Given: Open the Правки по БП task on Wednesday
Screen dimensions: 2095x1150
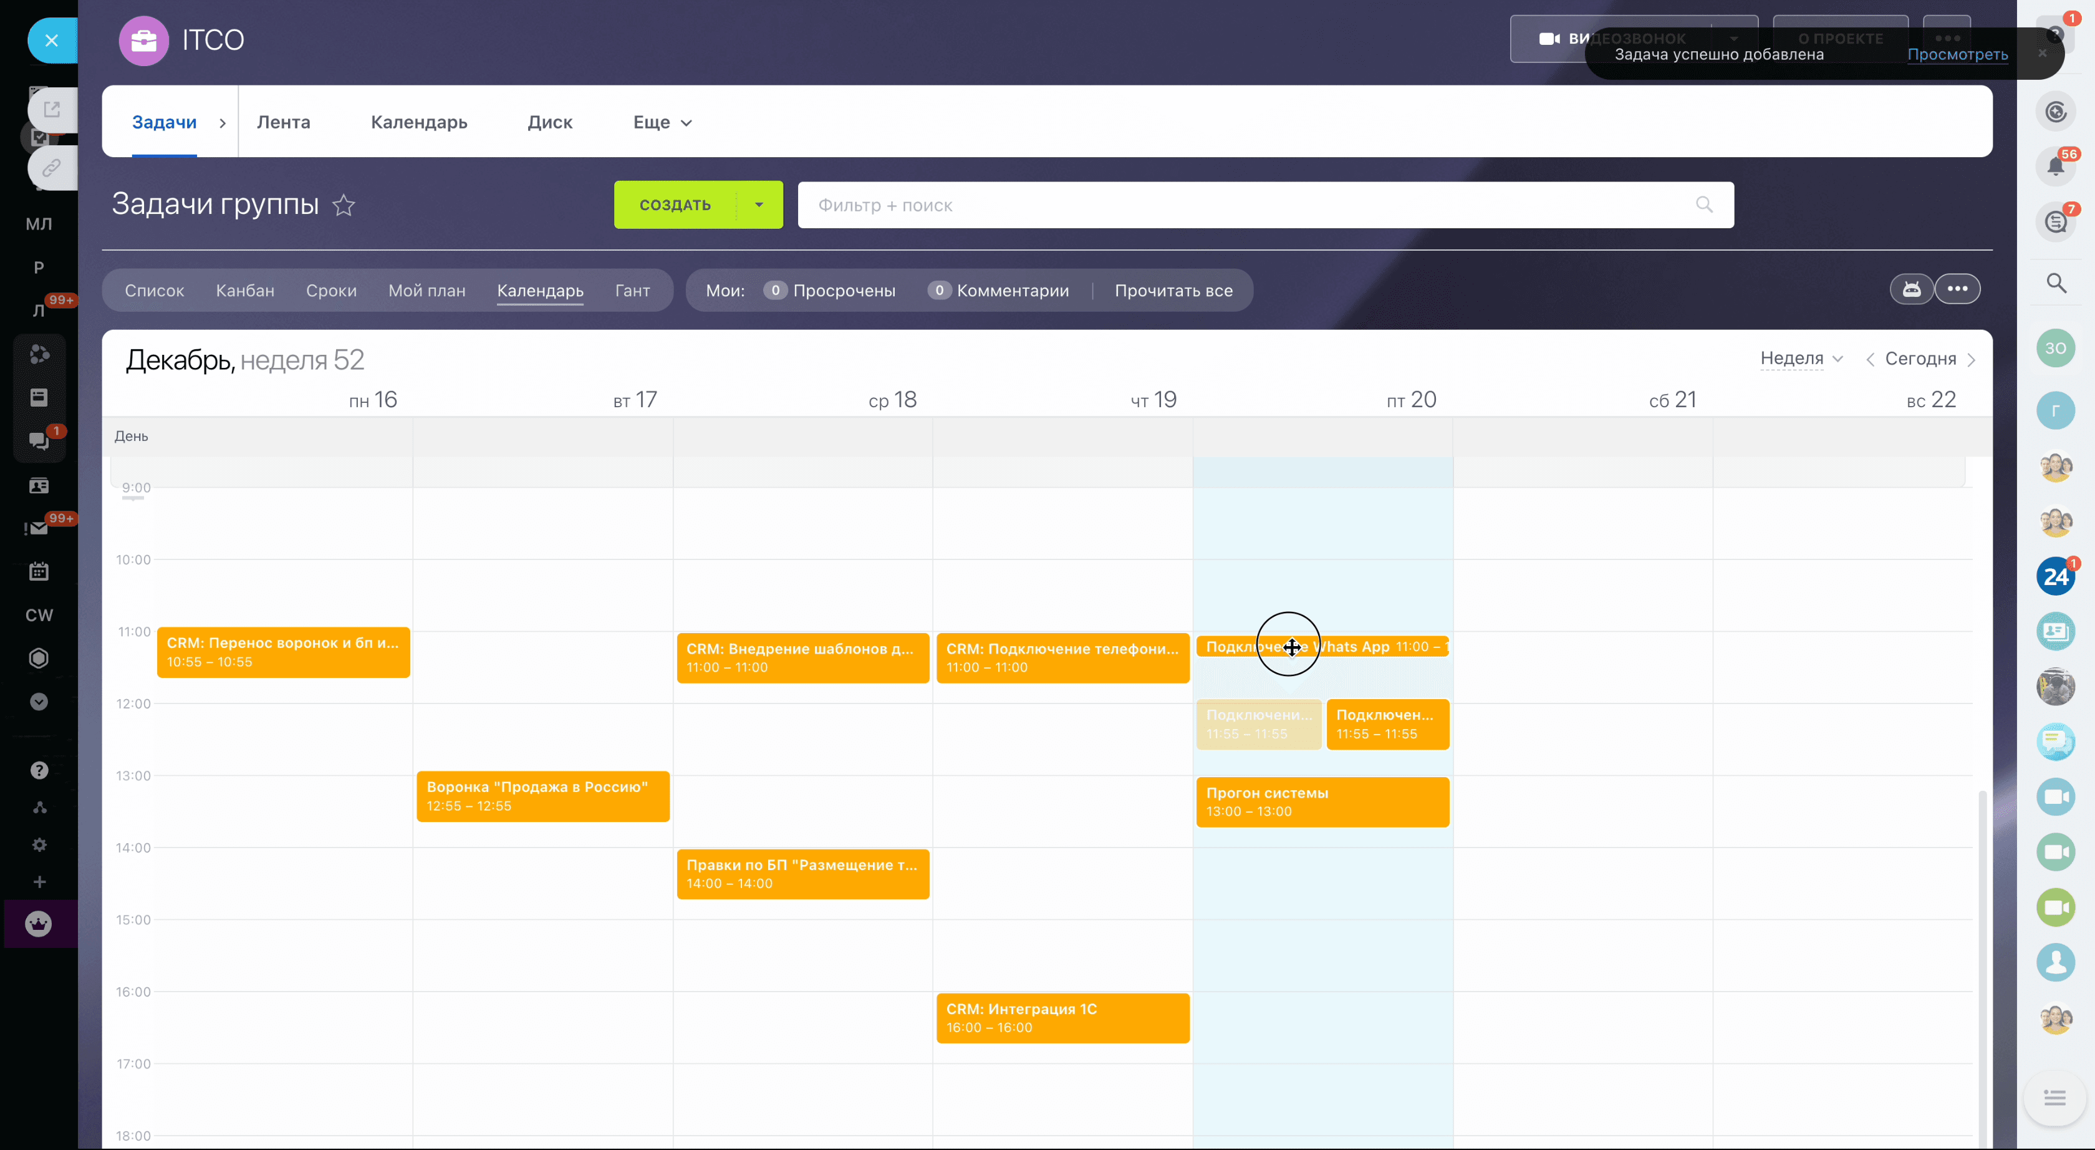Looking at the screenshot, I should tap(802, 874).
